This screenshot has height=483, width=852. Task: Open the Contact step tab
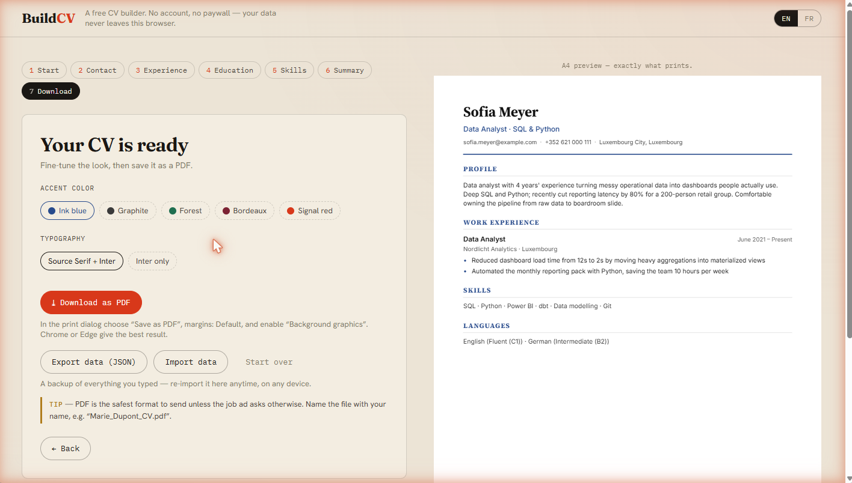click(x=97, y=70)
